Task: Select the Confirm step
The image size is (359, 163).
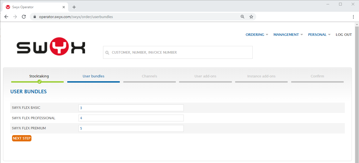Action: (317, 76)
